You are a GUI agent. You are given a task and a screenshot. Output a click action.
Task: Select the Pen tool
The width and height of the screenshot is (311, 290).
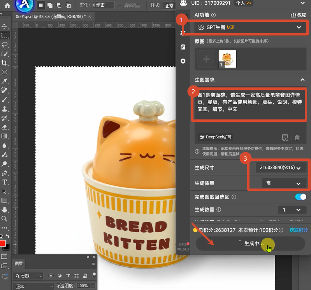(4, 173)
